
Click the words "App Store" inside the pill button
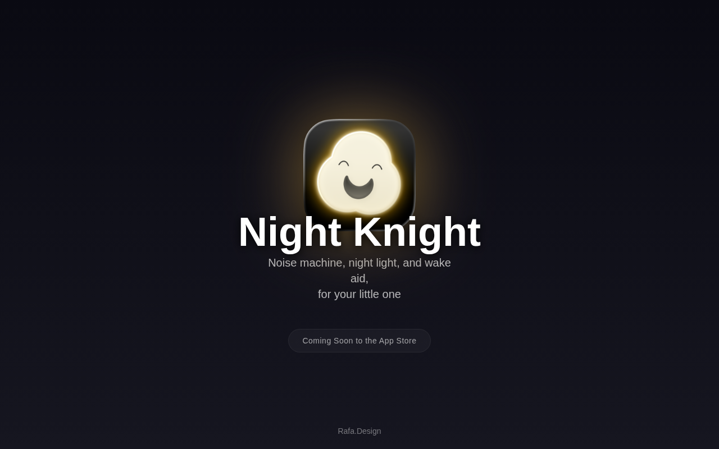pyautogui.click(x=398, y=341)
